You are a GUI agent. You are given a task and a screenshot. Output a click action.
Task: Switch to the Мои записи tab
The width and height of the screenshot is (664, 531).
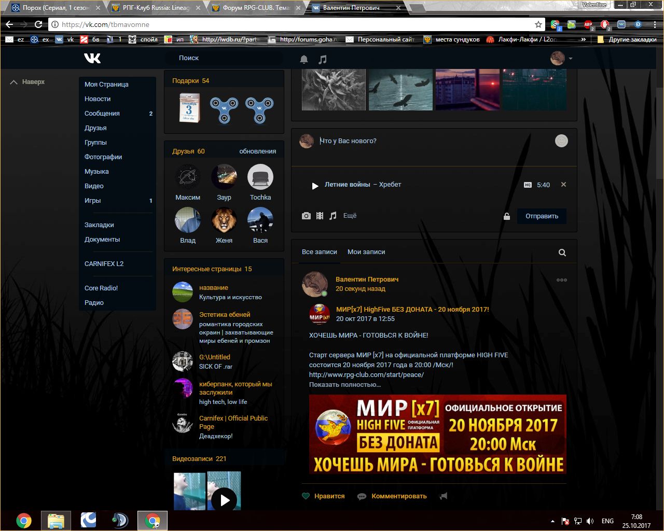[x=366, y=252]
